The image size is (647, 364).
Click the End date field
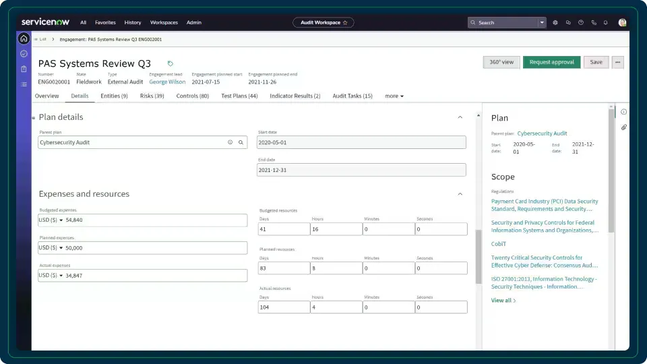click(361, 170)
